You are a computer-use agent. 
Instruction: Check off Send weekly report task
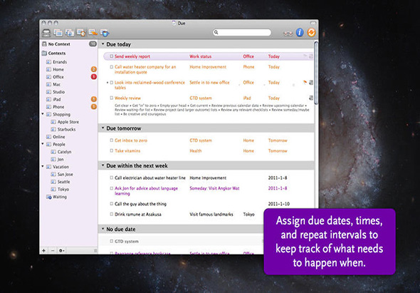pyautogui.click(x=112, y=56)
